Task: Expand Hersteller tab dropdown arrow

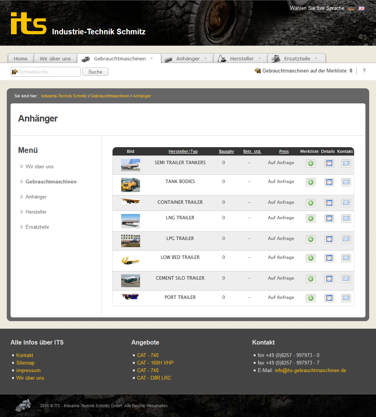Action: [x=259, y=58]
